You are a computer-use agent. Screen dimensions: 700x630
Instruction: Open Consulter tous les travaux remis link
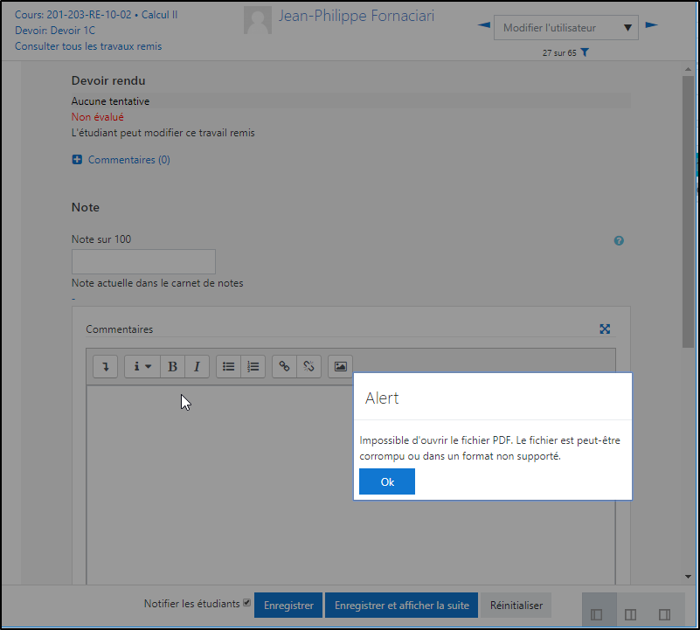(88, 46)
